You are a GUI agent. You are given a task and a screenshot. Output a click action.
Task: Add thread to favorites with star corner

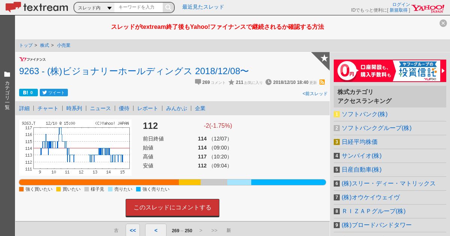point(324,58)
